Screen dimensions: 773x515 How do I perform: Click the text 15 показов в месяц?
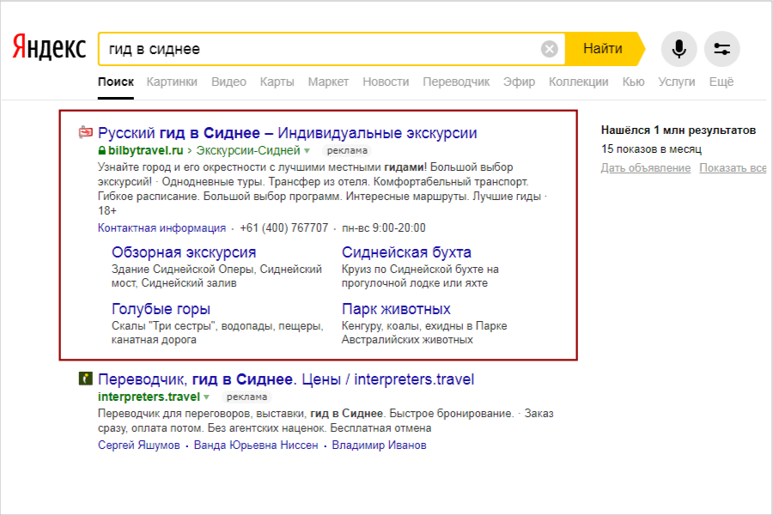[651, 148]
